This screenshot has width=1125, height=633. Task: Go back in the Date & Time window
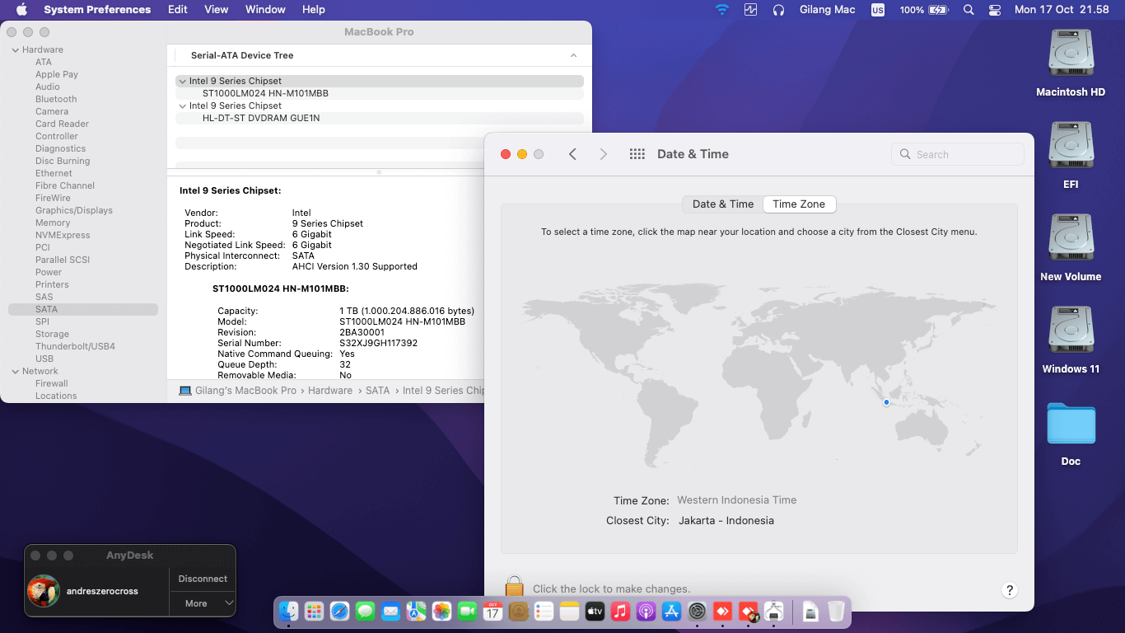click(572, 154)
